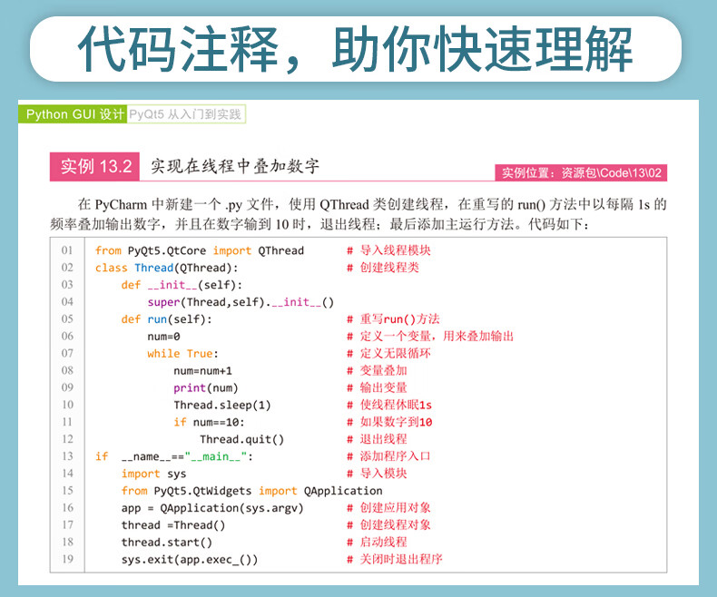The image size is (717, 597).
Task: Click the QApplication(sys.argv) code line
Action: [x=212, y=508]
